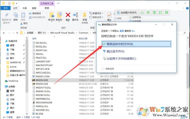
Task: Click the navigation pane scroll up arrow
Action: (27, 38)
